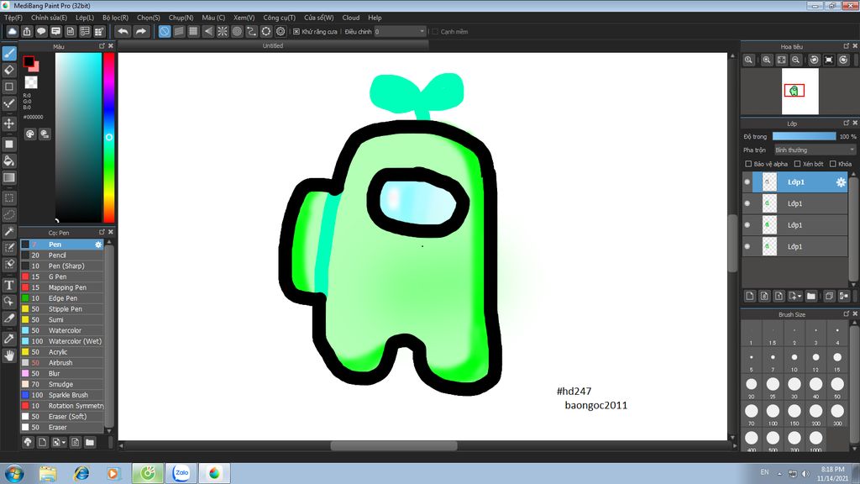Image resolution: width=860 pixels, height=484 pixels.
Task: Enable the curve snap guide
Action: [x=251, y=31]
